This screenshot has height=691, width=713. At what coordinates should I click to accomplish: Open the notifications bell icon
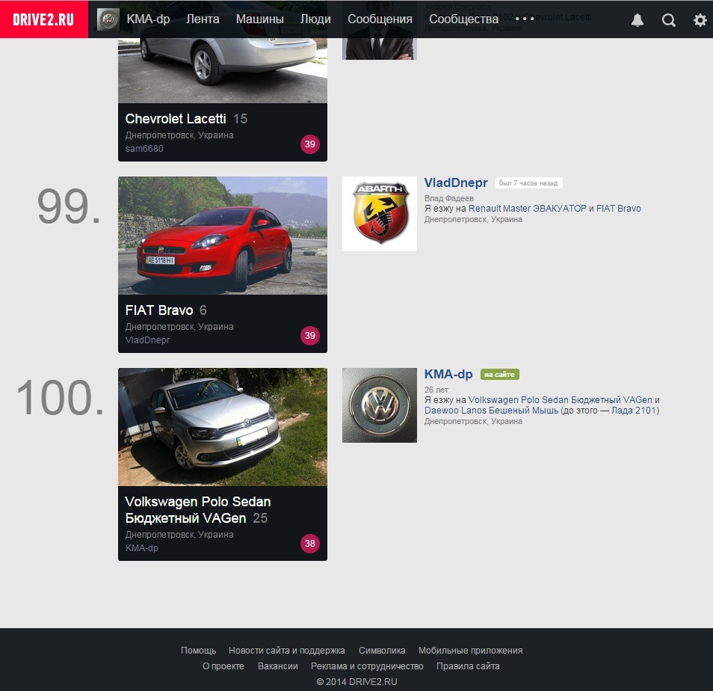(638, 19)
